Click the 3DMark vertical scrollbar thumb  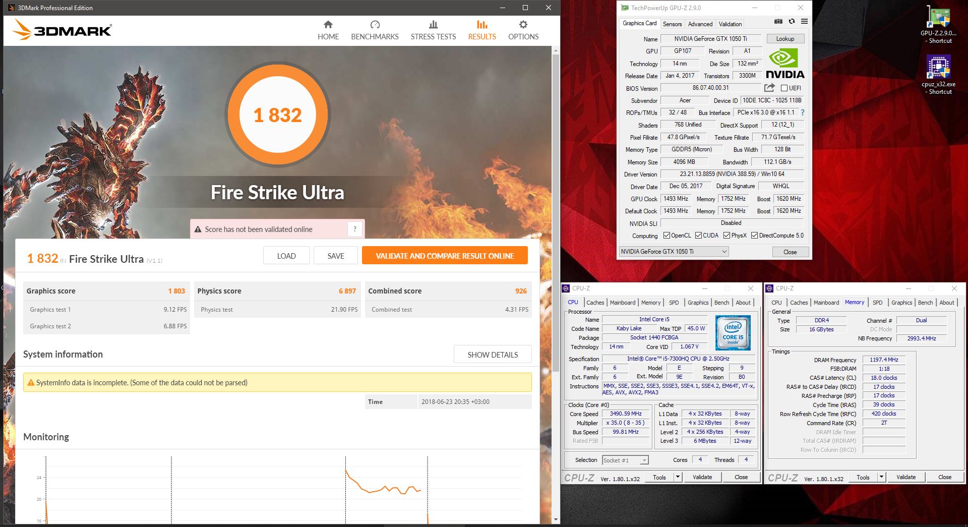556,212
